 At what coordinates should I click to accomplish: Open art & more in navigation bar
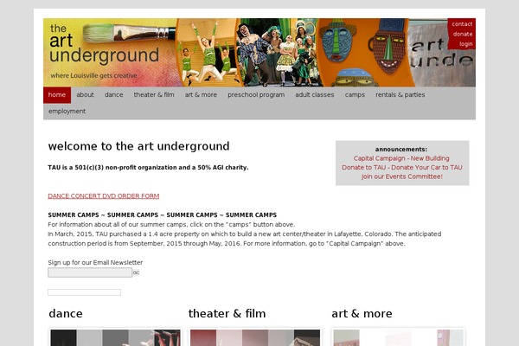(x=201, y=95)
